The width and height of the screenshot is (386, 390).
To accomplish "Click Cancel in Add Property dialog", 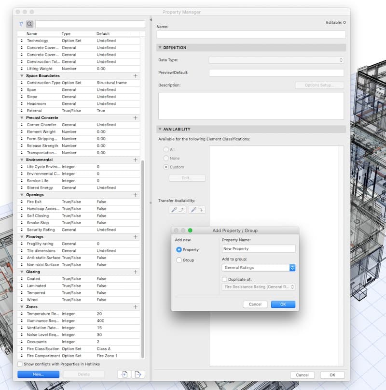I will coord(255,304).
